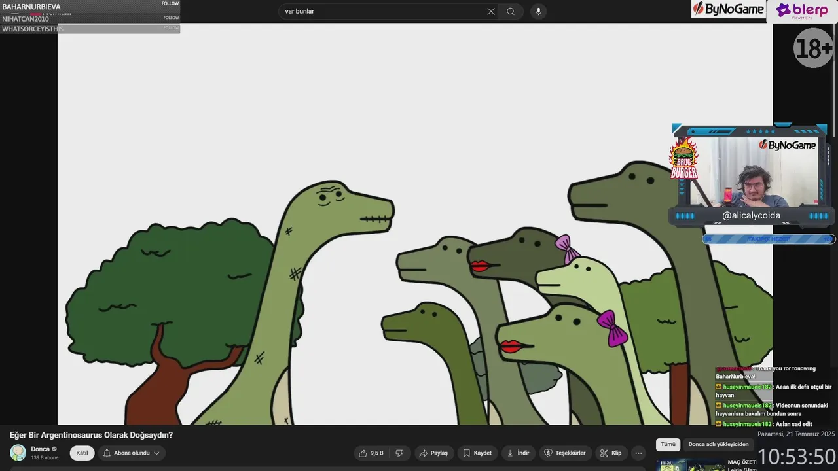Click the blerp logo
This screenshot has height=471, width=838.
(x=801, y=10)
